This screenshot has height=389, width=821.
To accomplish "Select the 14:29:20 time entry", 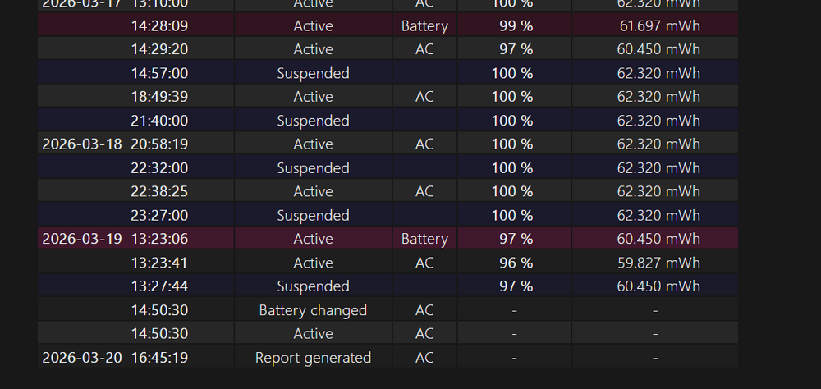I will coord(159,49).
